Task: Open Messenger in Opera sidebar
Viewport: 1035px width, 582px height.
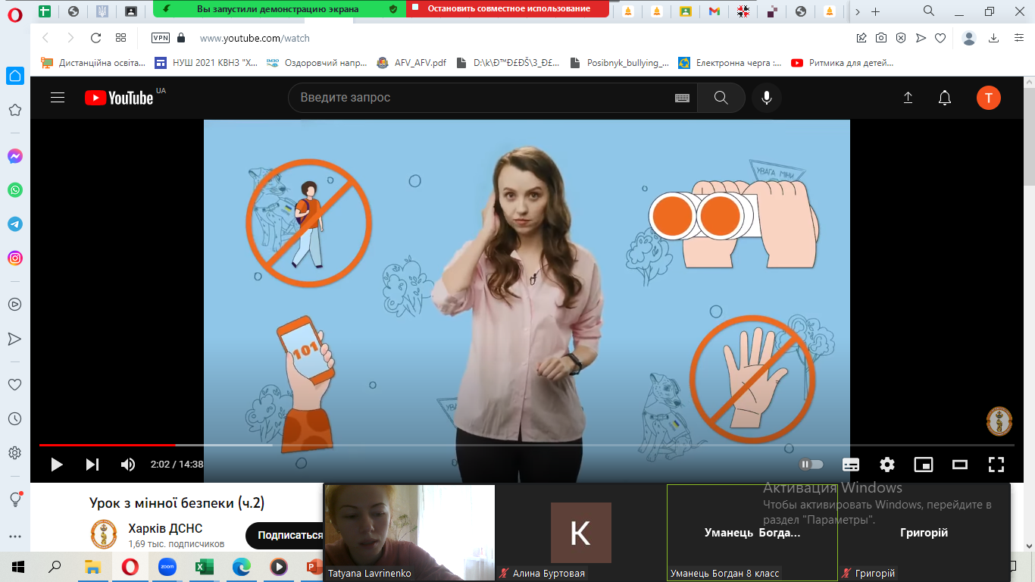Action: pos(15,156)
